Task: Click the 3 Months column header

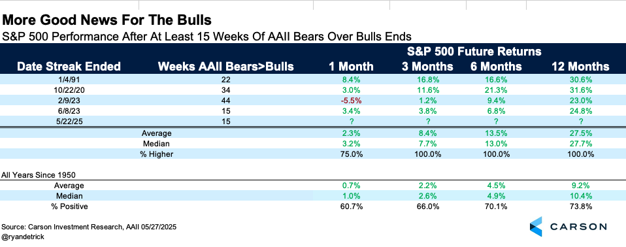Action: pyautogui.click(x=427, y=66)
